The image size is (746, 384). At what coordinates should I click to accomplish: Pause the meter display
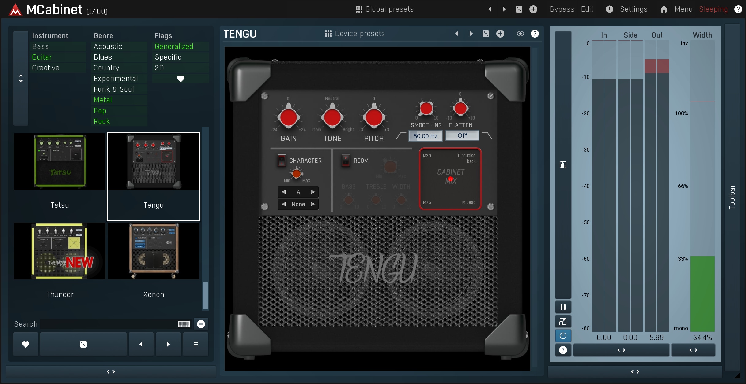563,307
